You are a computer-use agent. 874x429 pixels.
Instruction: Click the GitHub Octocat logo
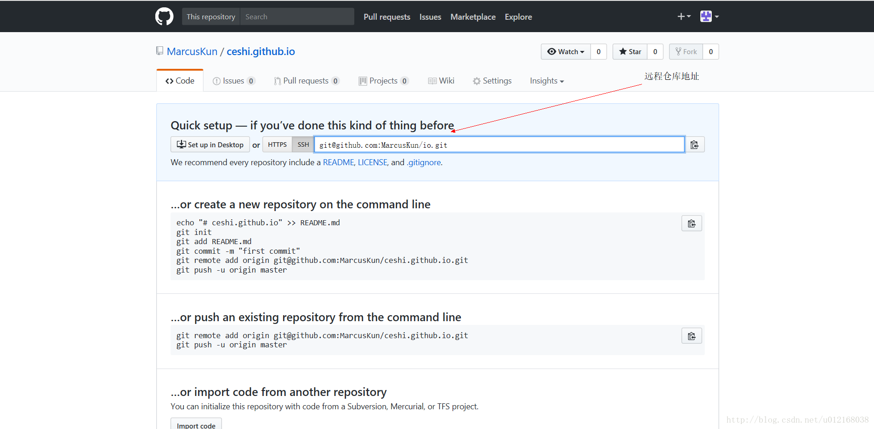[164, 17]
